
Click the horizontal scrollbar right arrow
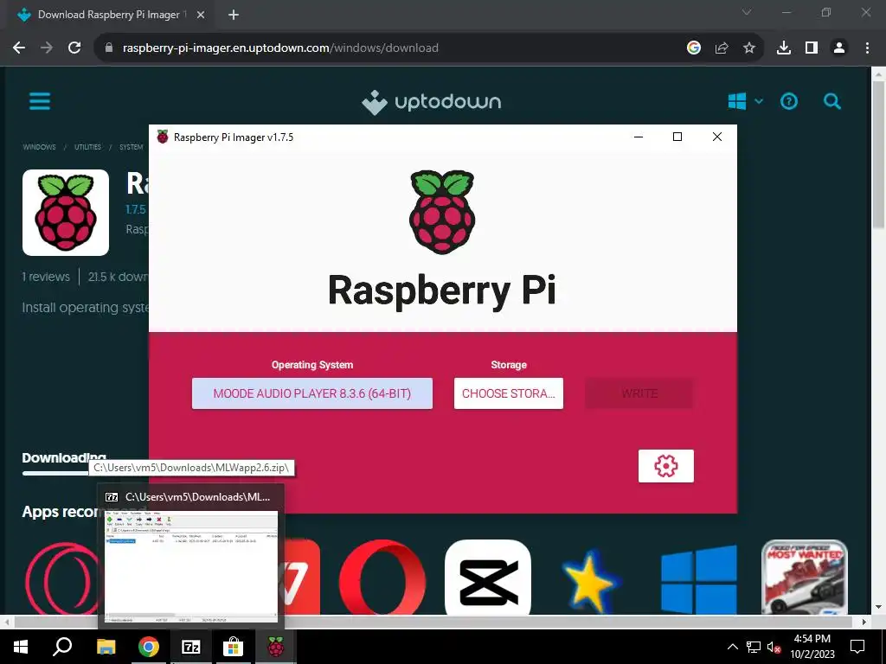pos(864,622)
